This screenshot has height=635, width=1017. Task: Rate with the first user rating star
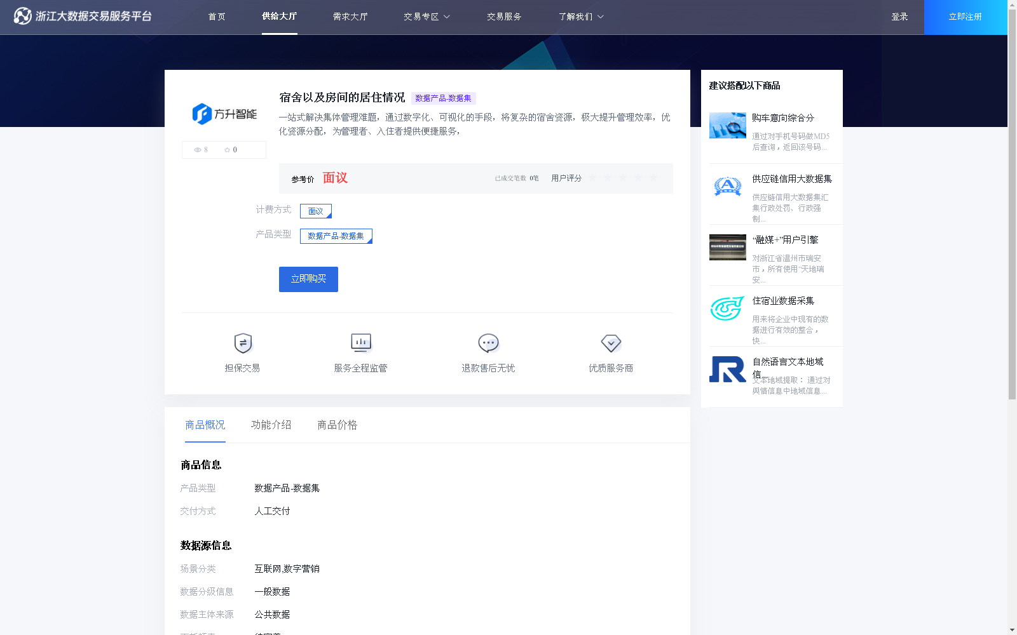[x=592, y=178]
